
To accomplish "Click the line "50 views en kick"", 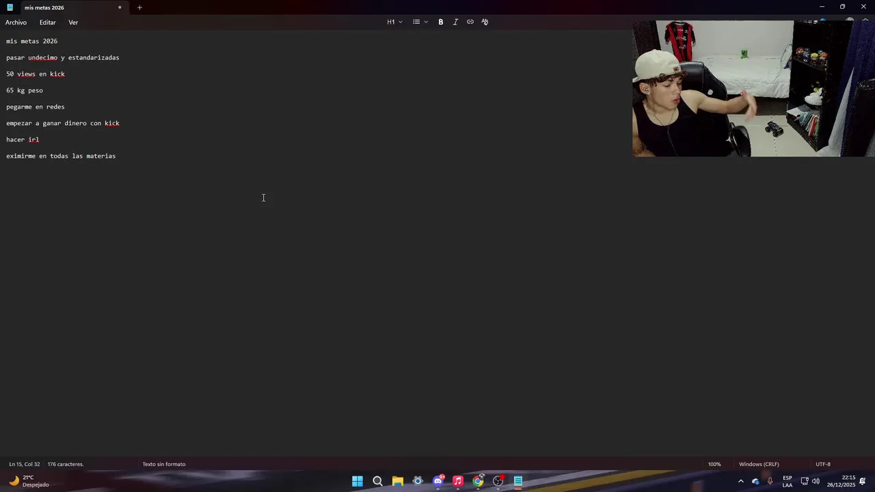I will [36, 74].
